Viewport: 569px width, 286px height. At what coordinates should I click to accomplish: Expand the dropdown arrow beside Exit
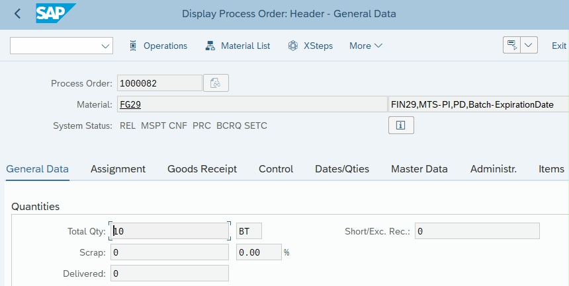529,46
